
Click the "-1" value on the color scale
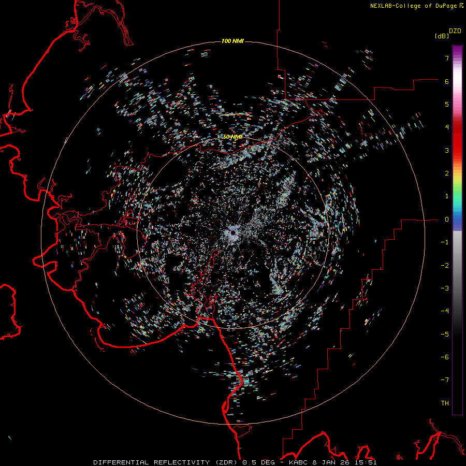tap(445, 242)
